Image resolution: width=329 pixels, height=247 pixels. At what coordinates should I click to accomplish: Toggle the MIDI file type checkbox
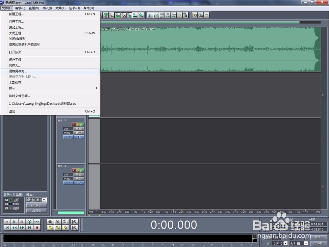pyautogui.click(x=6, y=204)
